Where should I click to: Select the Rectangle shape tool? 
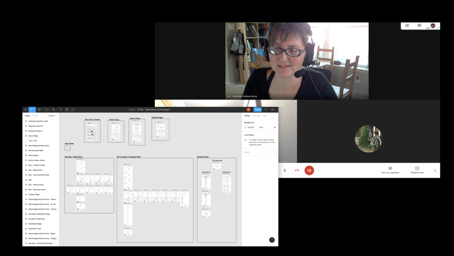(x=46, y=110)
